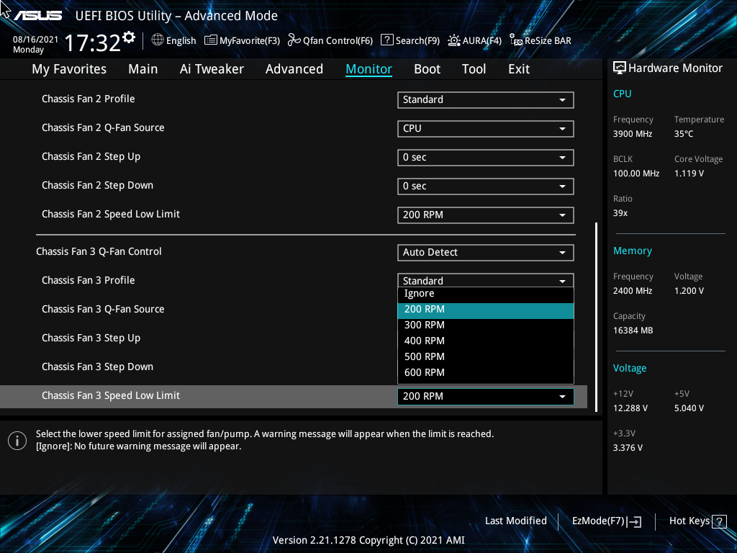The image size is (737, 553).
Task: Open the Tool tab
Action: [x=474, y=69]
